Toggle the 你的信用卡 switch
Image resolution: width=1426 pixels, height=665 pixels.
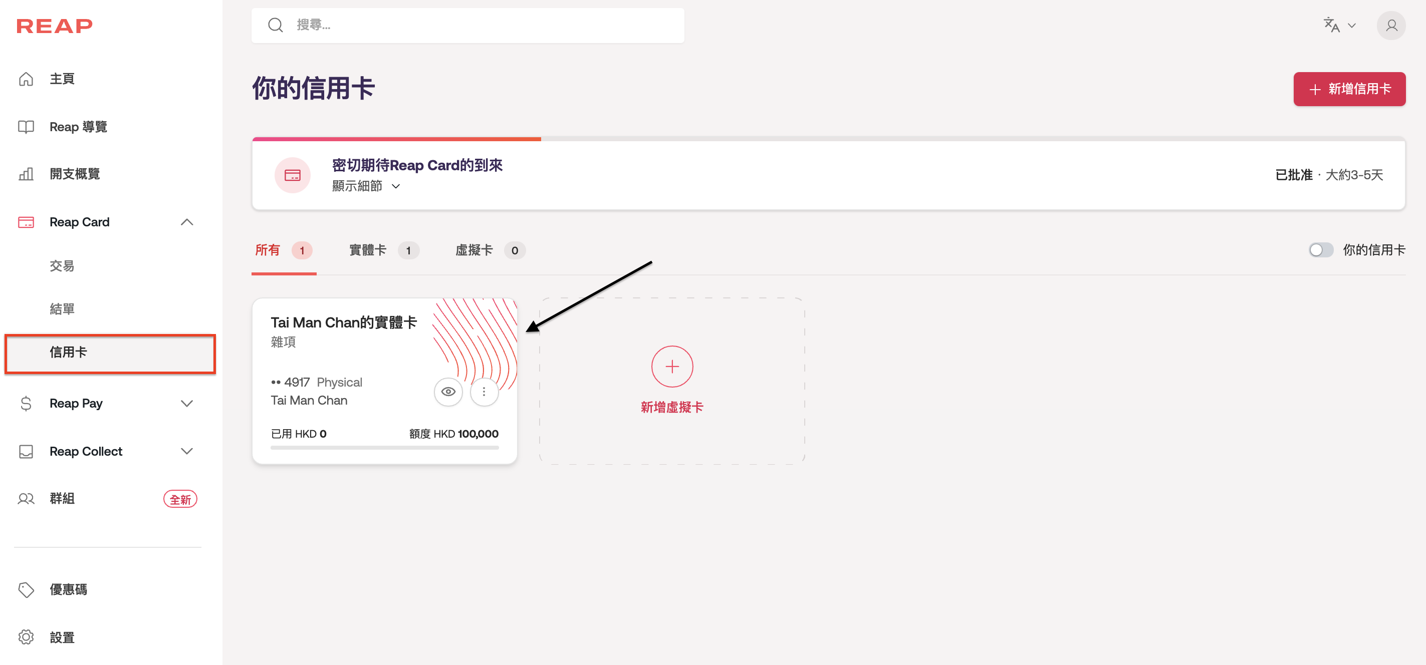(x=1321, y=250)
